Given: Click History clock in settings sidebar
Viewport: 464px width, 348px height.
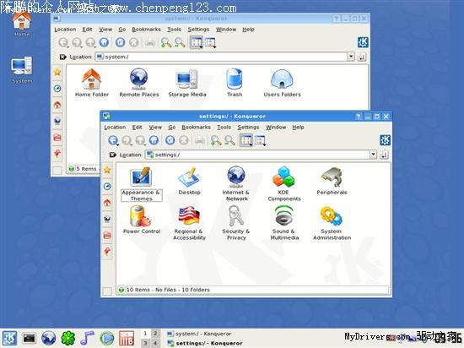Looking at the screenshot, I should pos(107,187).
